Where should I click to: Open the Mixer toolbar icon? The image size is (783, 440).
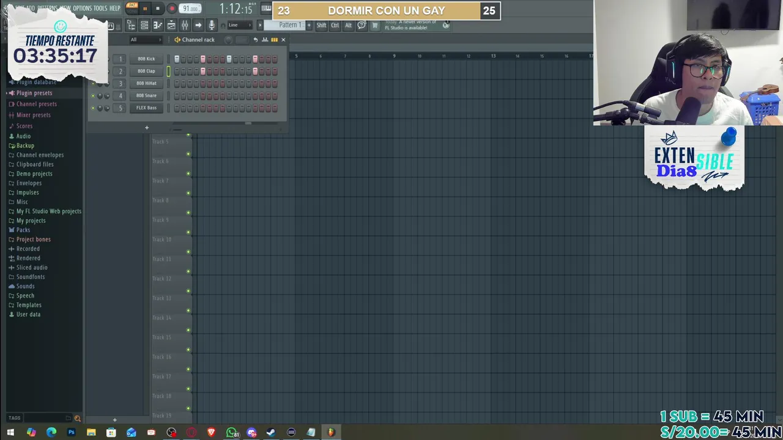pos(185,25)
